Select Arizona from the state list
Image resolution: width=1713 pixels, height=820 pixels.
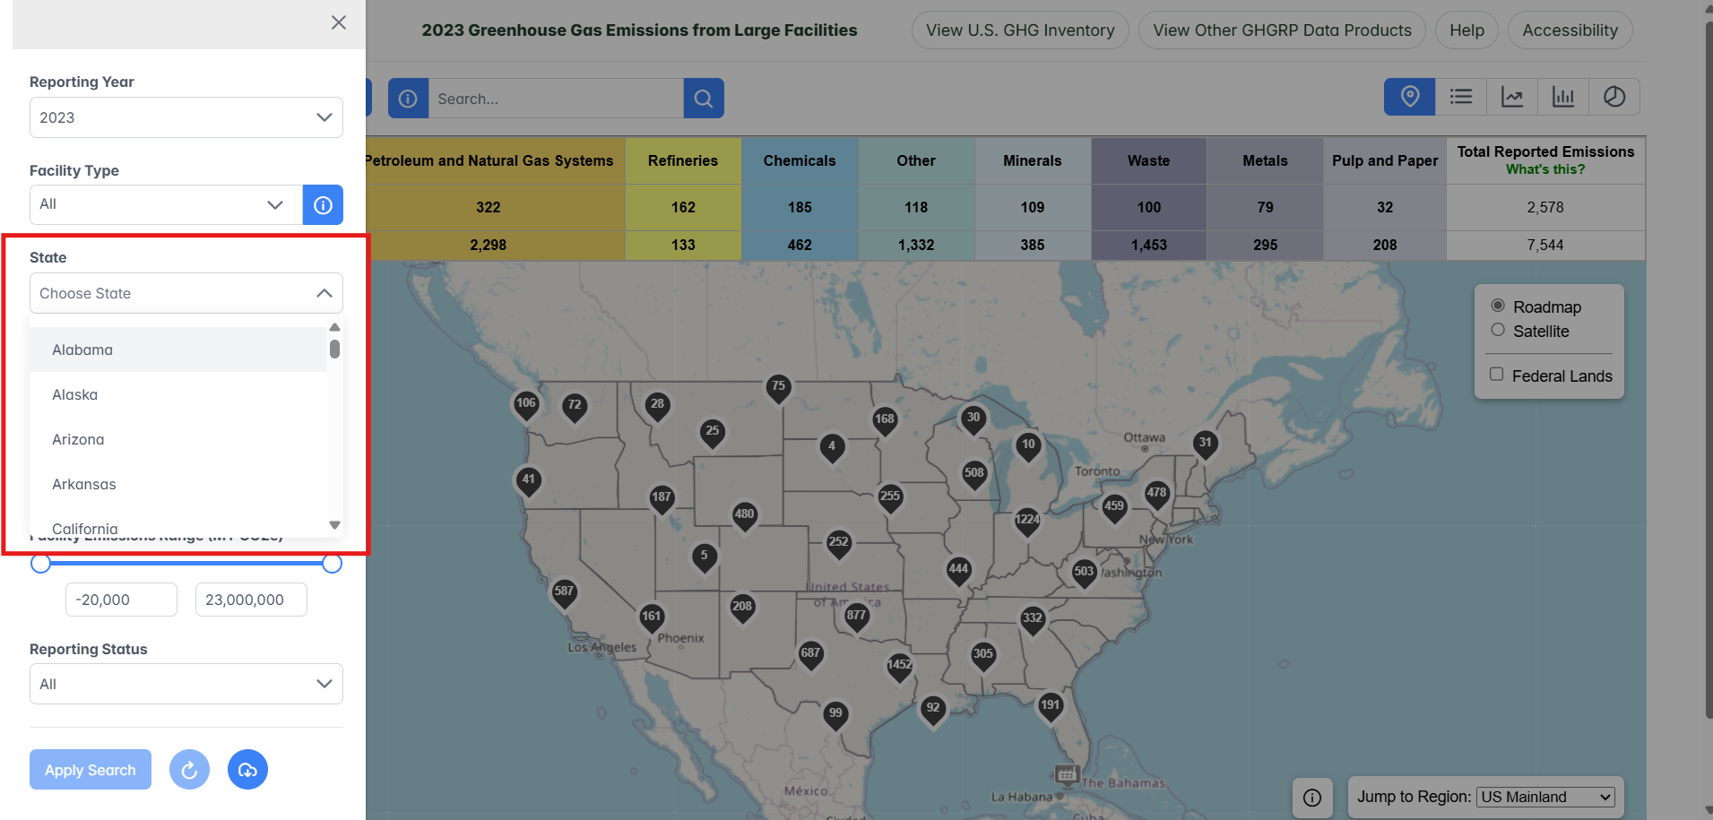point(78,439)
